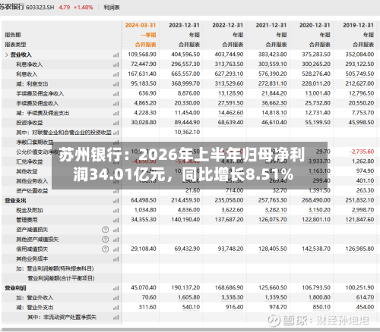Click the value 109,568.90 in 营业收入 row
This screenshot has width=380, height=332.
[x=142, y=55]
